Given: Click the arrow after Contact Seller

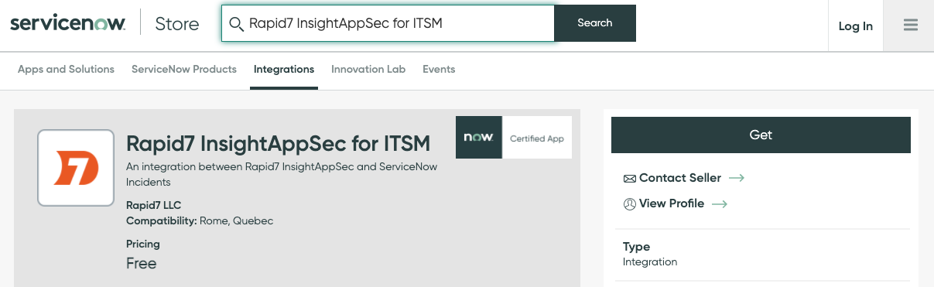Looking at the screenshot, I should click(x=737, y=178).
